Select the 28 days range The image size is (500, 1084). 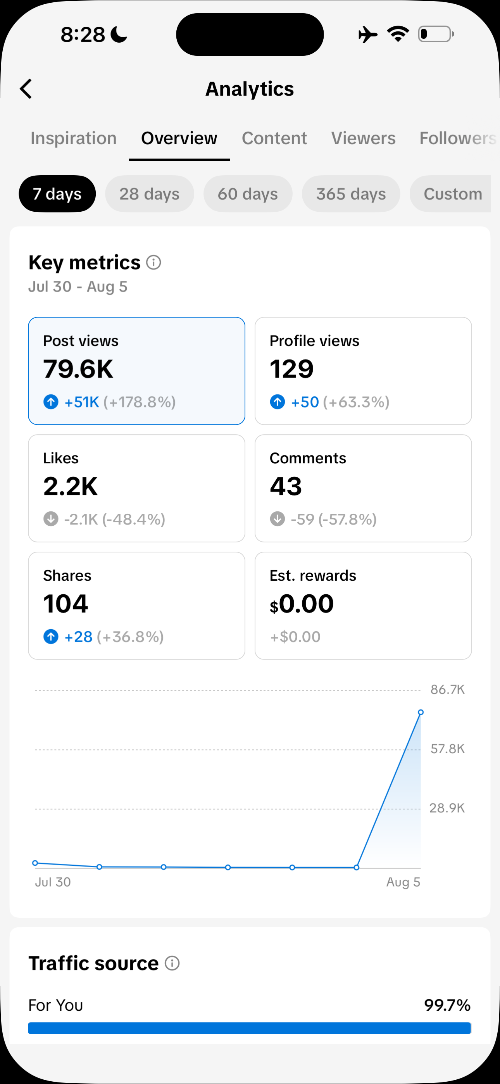[x=149, y=193]
